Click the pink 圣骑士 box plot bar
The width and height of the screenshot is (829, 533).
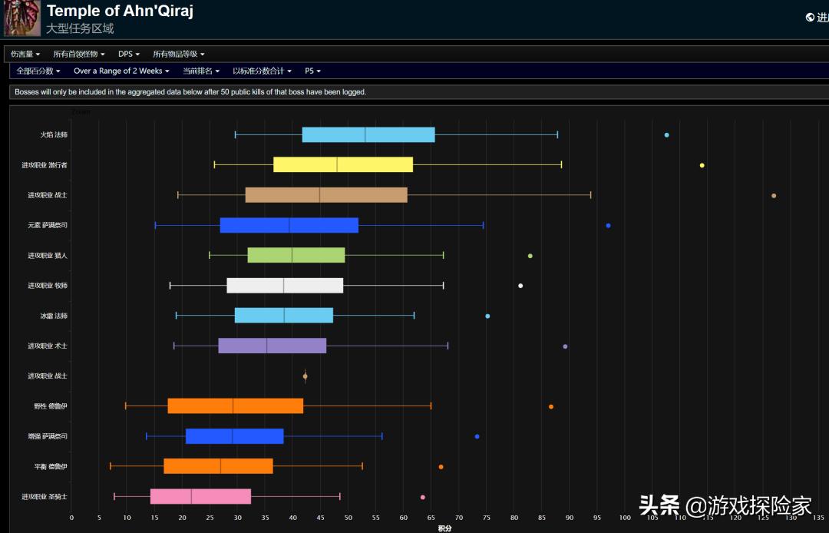pos(200,497)
